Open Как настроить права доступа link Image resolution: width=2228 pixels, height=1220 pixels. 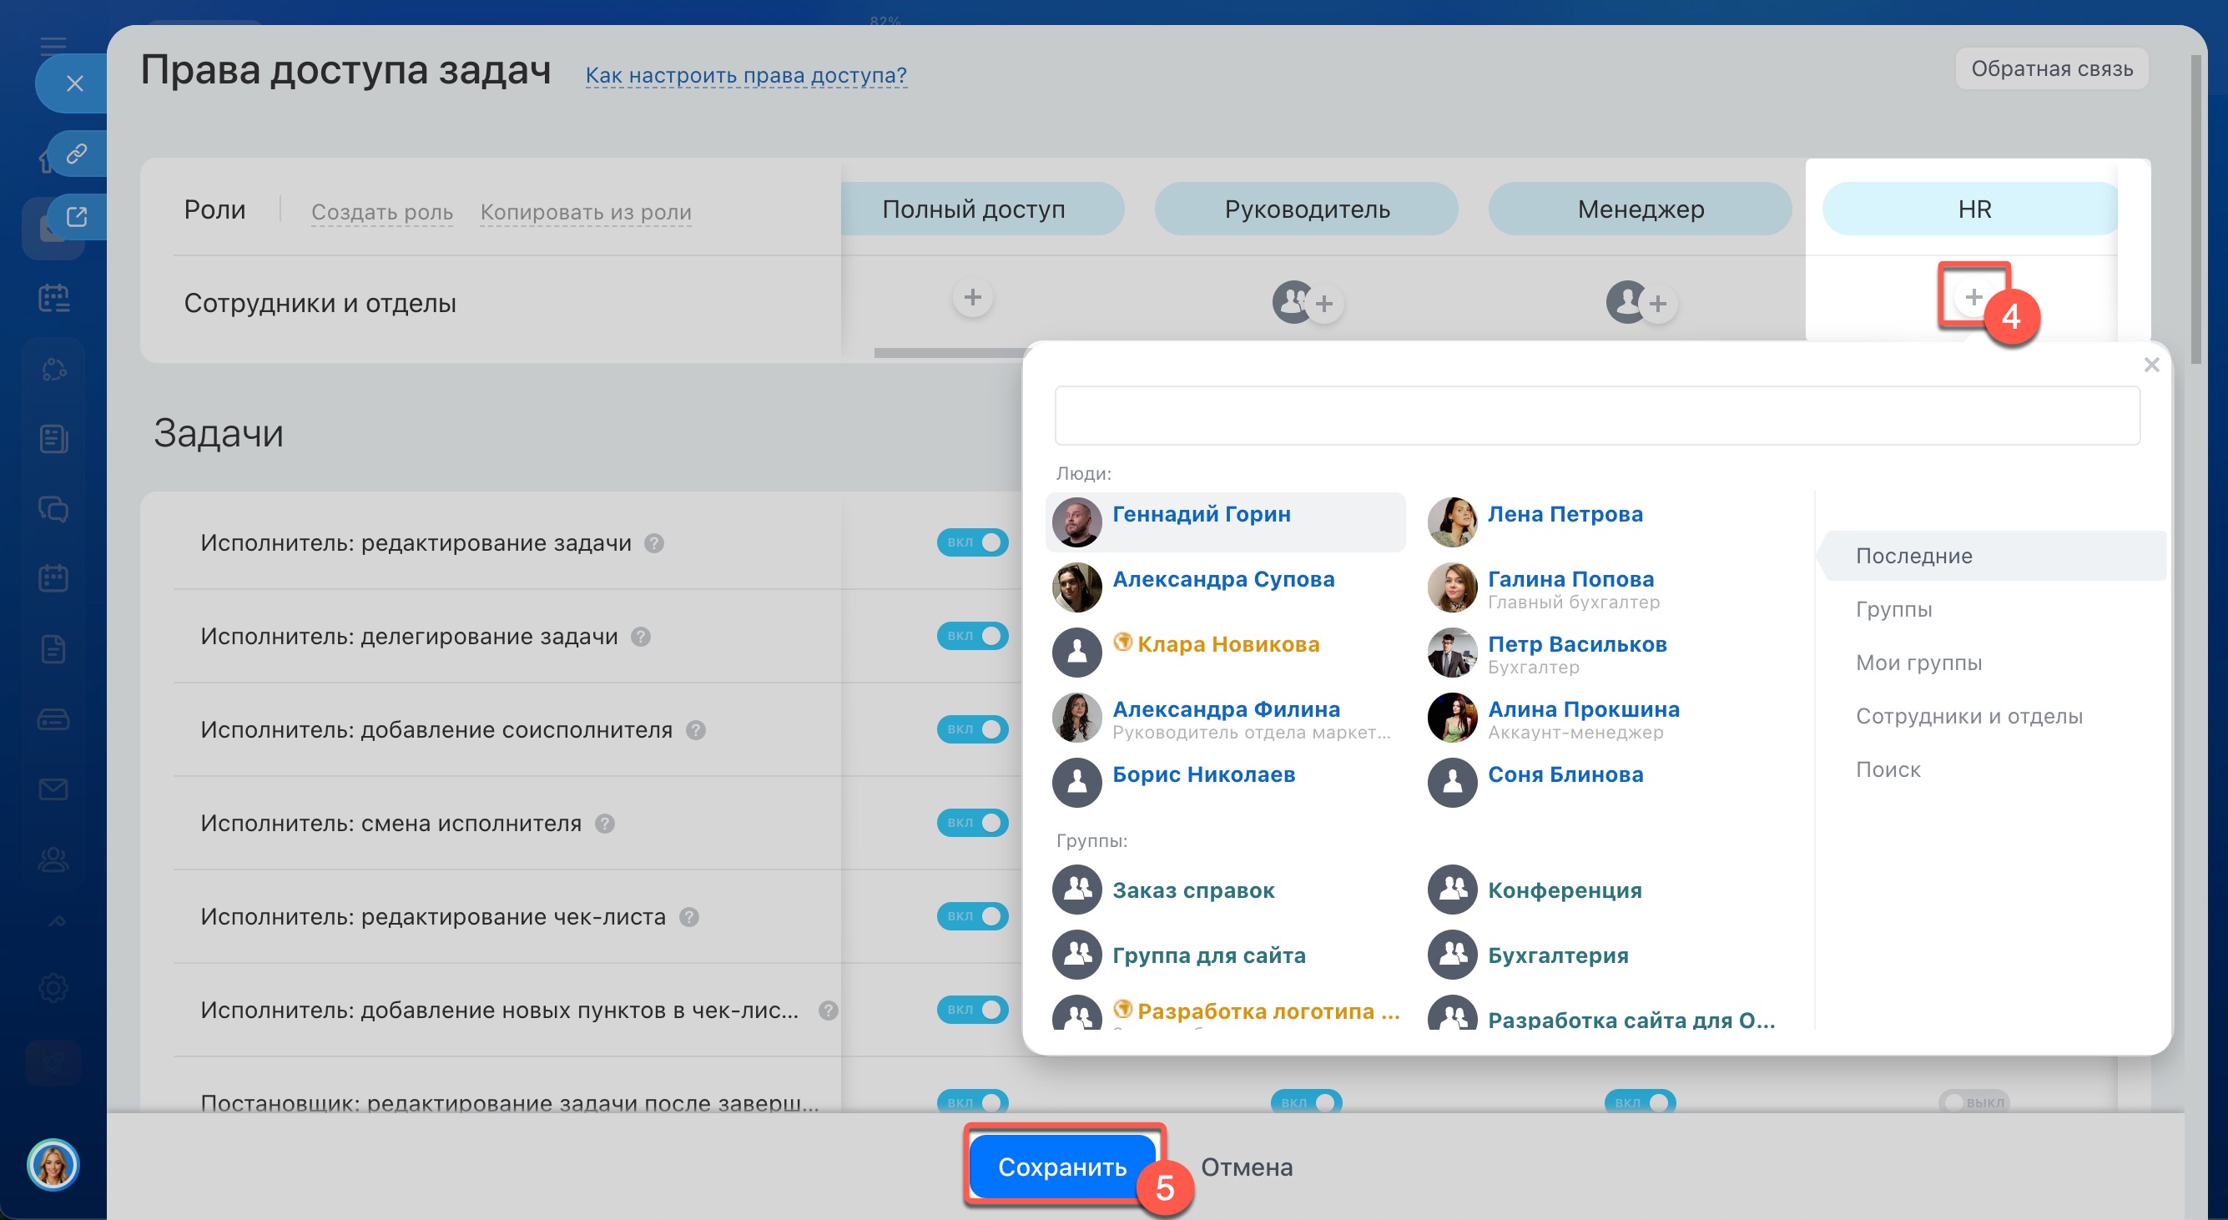click(745, 75)
